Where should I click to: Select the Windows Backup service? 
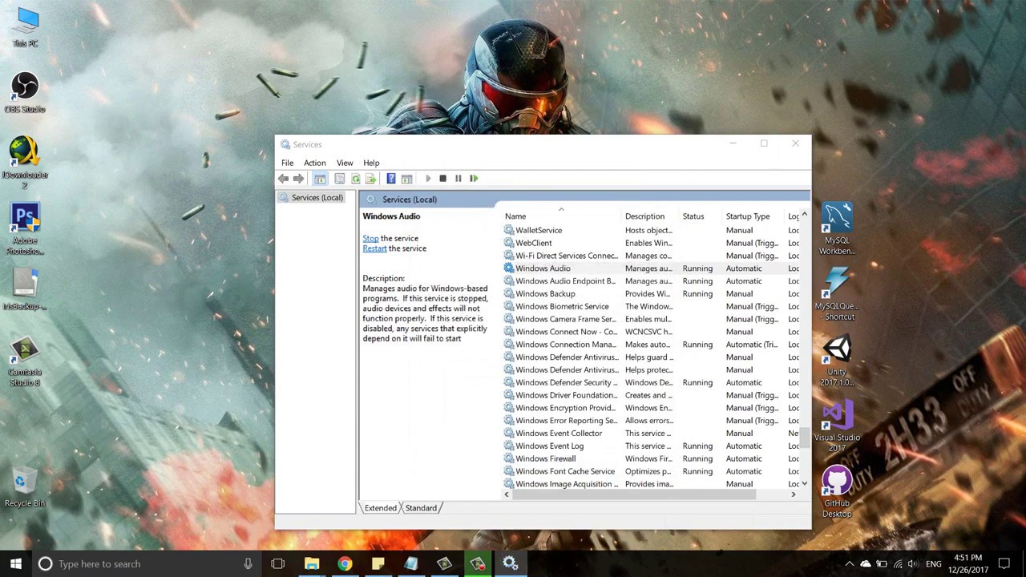(651, 294)
